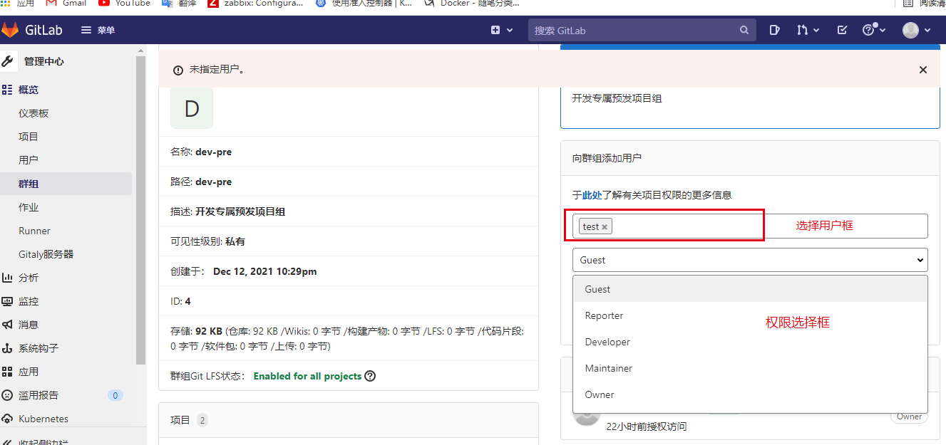
Task: Go to 仪表板 in sidebar
Action: (x=34, y=113)
